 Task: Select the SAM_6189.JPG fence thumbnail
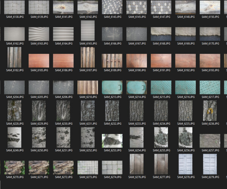point(112,61)
